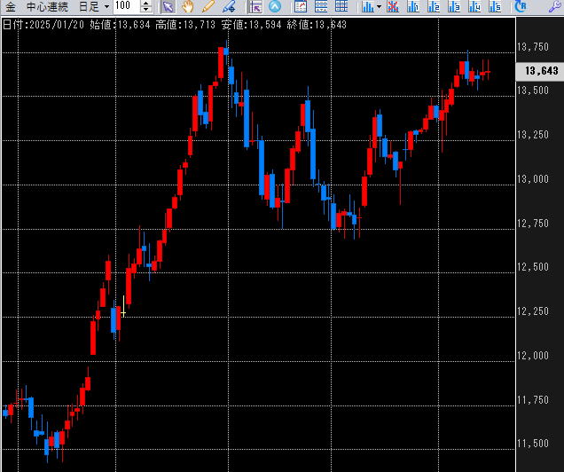
Task: Increase the bar count with up stepper
Action: [145, 4]
